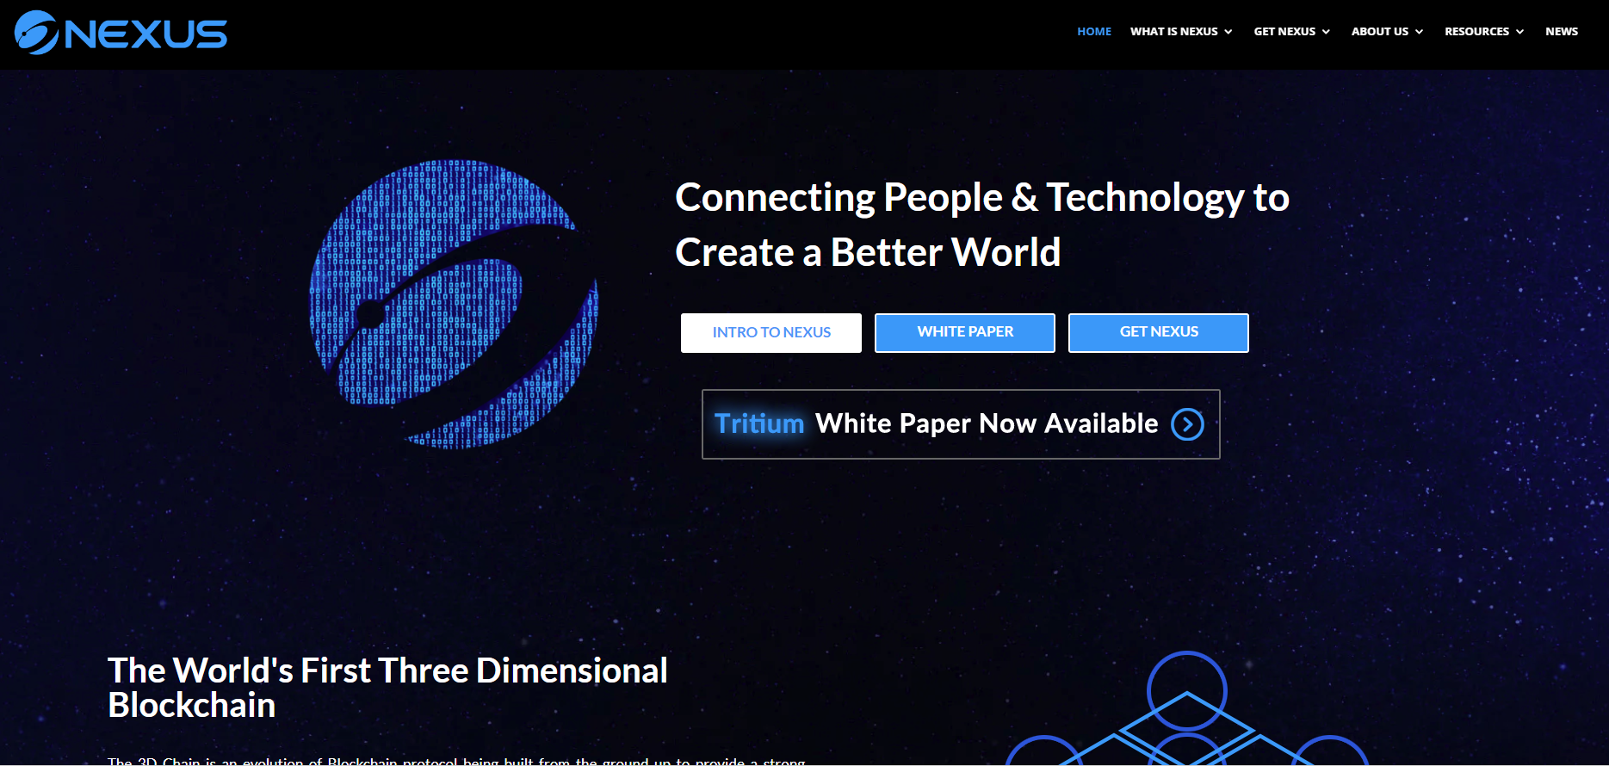Click the 'Connecting People & Technology' headline
This screenshot has height=766, width=1609.
981,225
